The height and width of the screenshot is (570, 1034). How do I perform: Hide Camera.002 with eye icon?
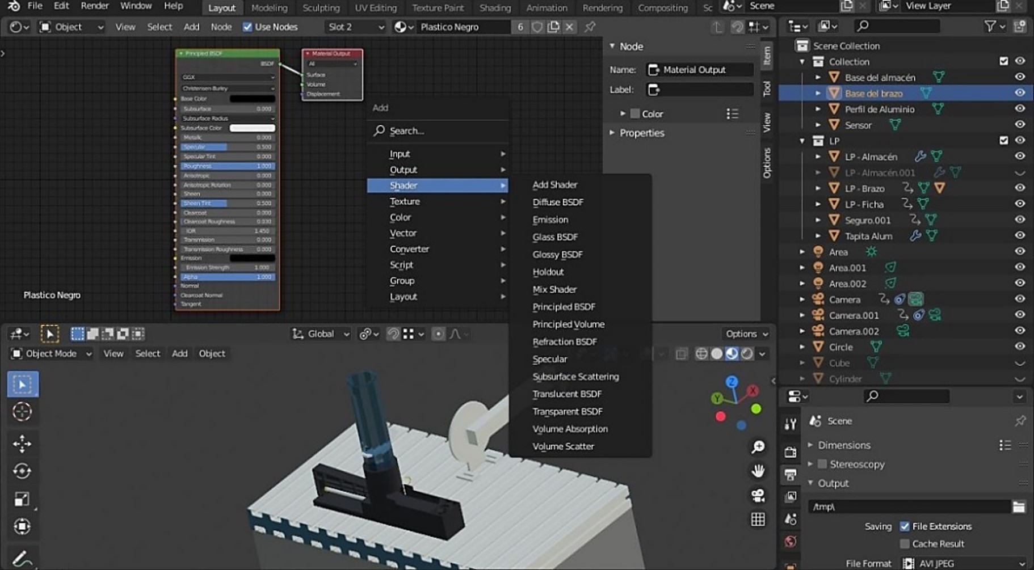click(x=1020, y=331)
